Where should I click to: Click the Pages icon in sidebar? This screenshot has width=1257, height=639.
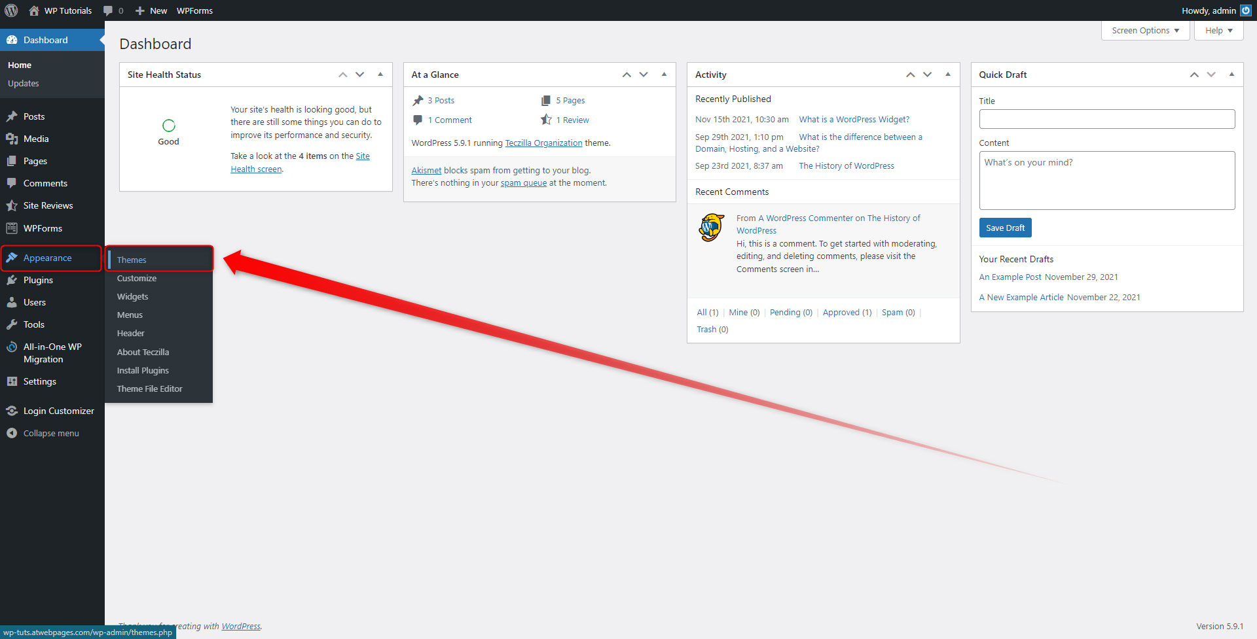12,161
